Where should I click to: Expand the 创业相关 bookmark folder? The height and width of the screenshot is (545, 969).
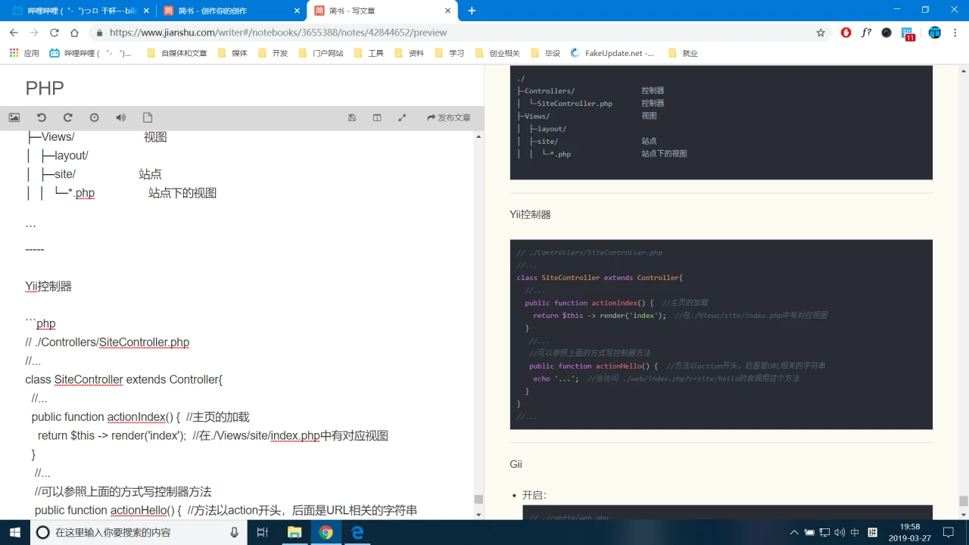497,54
